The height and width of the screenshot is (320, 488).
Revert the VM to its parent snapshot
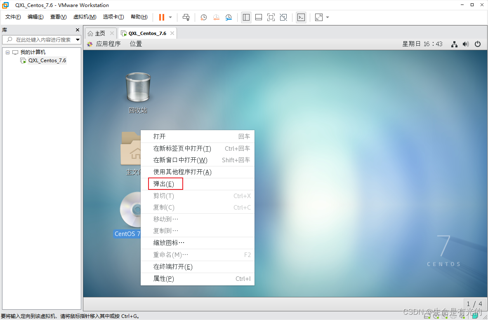coord(216,17)
